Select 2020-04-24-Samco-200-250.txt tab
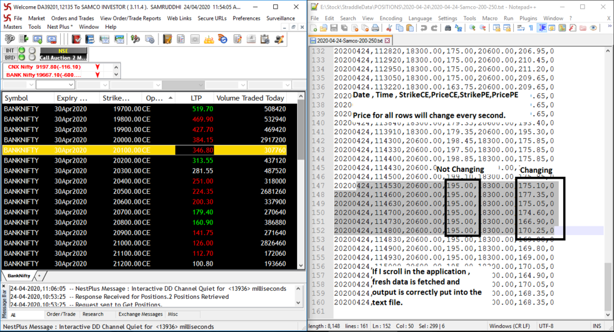 pyautogui.click(x=349, y=41)
